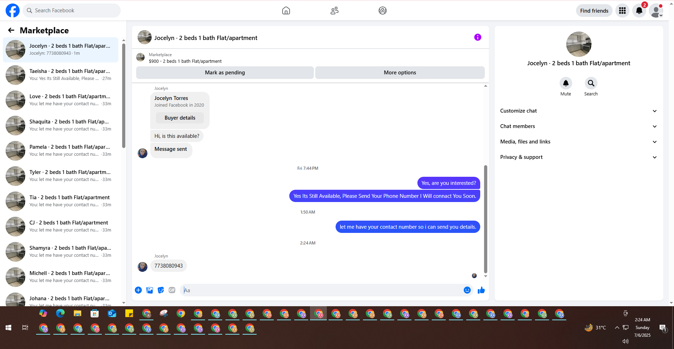Open volume control in system tray
The width and height of the screenshot is (674, 349).
tap(626, 341)
